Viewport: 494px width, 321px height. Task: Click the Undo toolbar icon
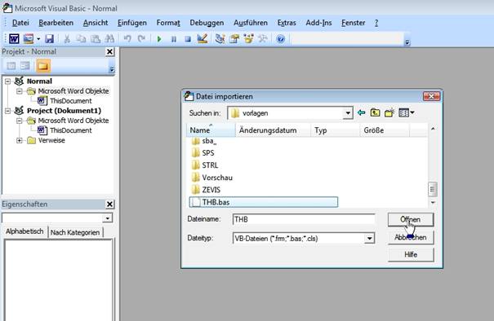point(127,39)
